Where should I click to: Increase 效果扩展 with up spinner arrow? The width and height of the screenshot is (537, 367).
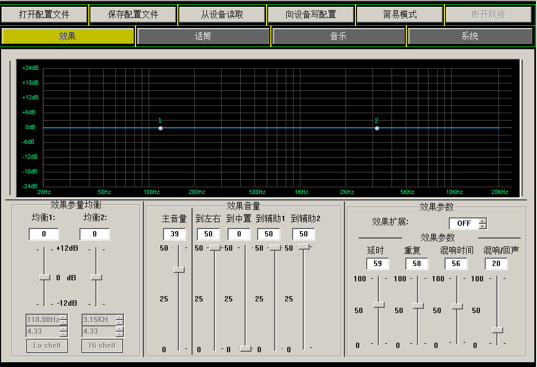pyautogui.click(x=483, y=221)
